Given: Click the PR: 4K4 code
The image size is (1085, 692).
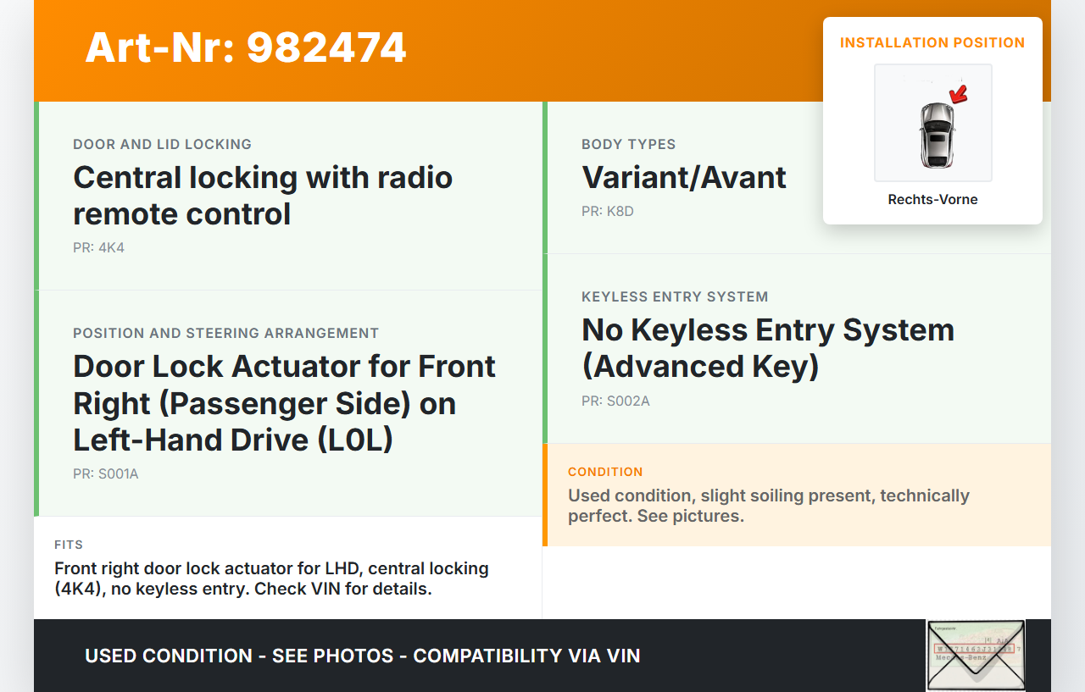Looking at the screenshot, I should pos(99,248).
